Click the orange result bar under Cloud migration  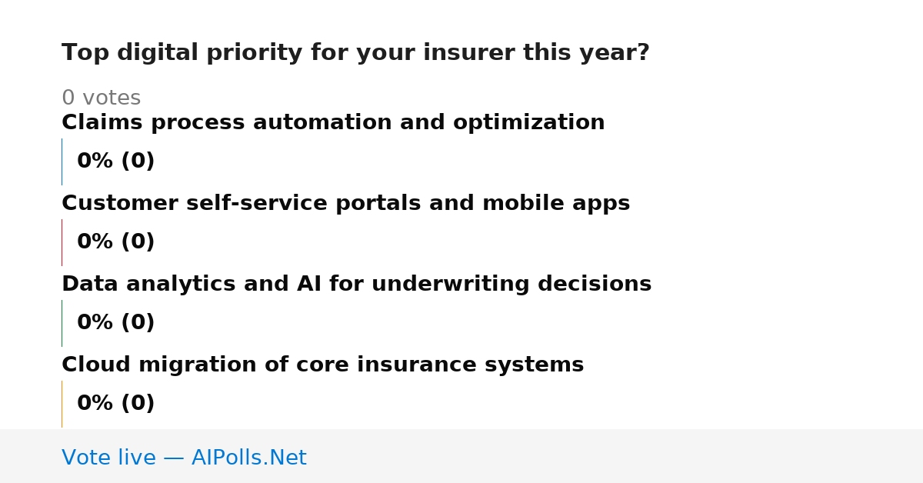click(x=62, y=404)
